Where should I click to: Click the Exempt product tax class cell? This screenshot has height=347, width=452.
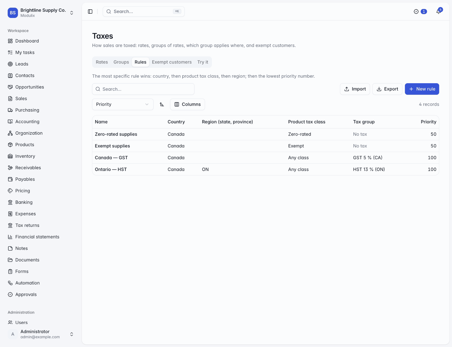pos(296,146)
